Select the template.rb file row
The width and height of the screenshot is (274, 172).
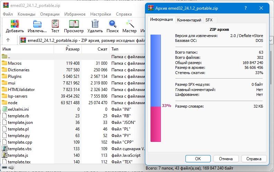[73, 116]
